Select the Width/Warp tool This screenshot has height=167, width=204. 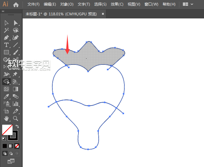click(6, 74)
